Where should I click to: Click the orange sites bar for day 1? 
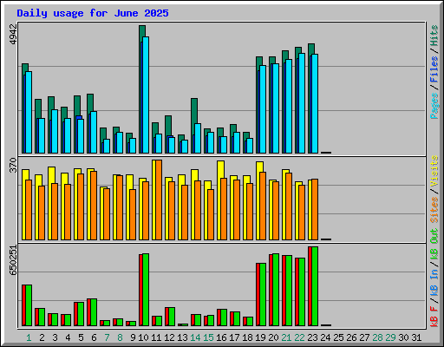pyautogui.click(x=29, y=210)
